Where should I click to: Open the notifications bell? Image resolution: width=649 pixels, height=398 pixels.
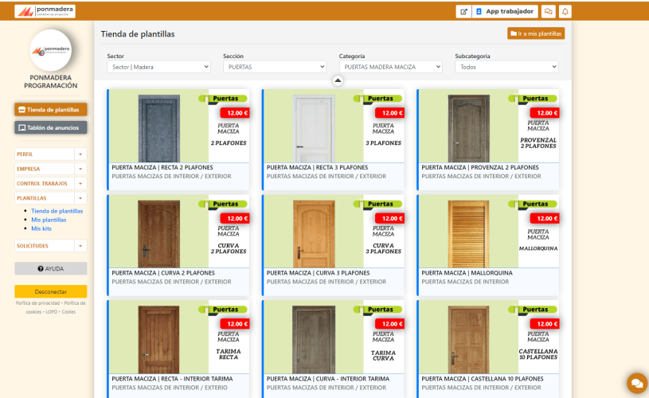coord(565,12)
